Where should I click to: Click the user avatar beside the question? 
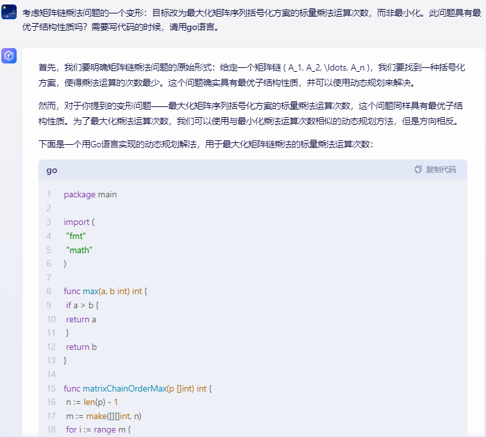pos(9,12)
